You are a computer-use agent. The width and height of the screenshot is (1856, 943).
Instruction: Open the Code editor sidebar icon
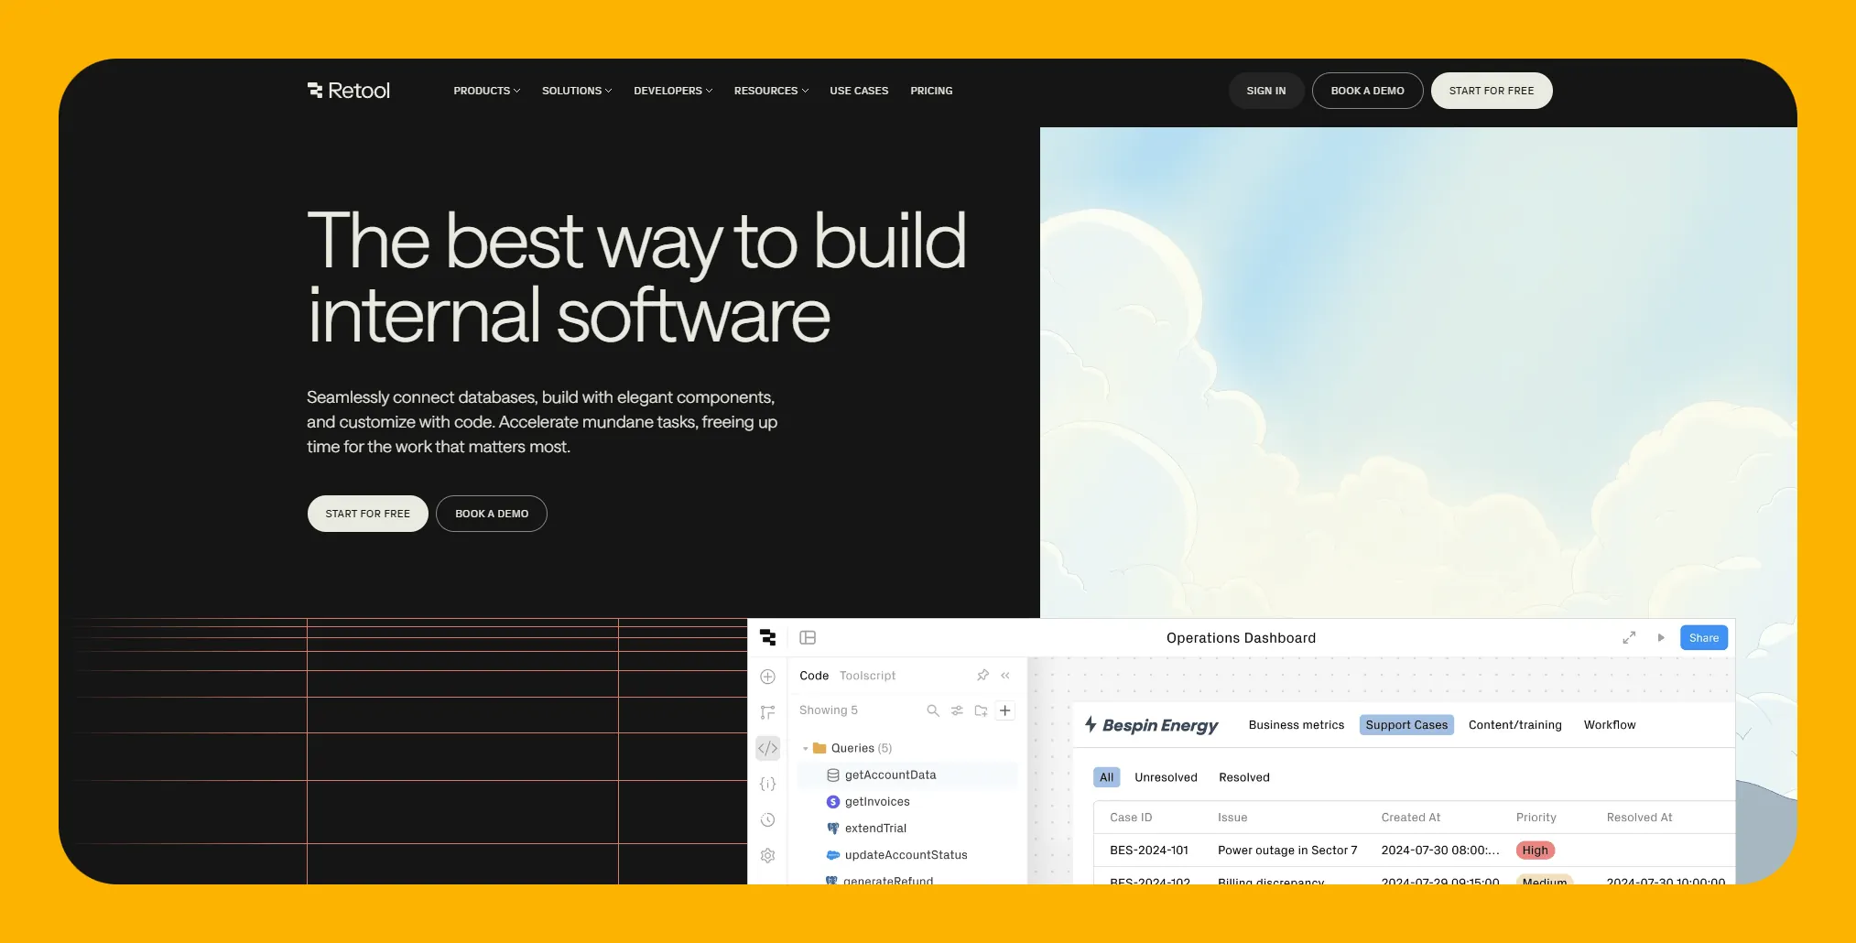click(767, 748)
